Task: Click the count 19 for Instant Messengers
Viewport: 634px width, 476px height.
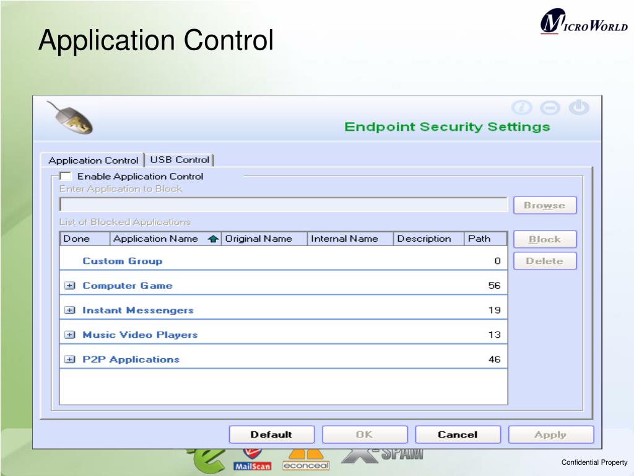Action: [x=494, y=311]
